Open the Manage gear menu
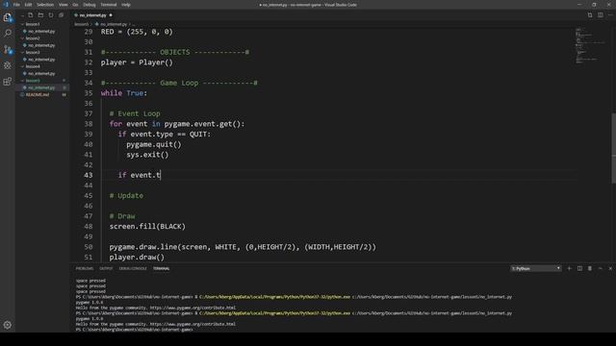Screen dimensions: 616x346 (8, 325)
